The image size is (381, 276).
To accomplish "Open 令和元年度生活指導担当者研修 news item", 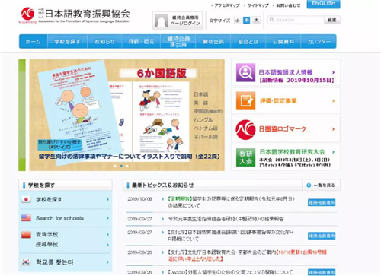I will 226,219.
